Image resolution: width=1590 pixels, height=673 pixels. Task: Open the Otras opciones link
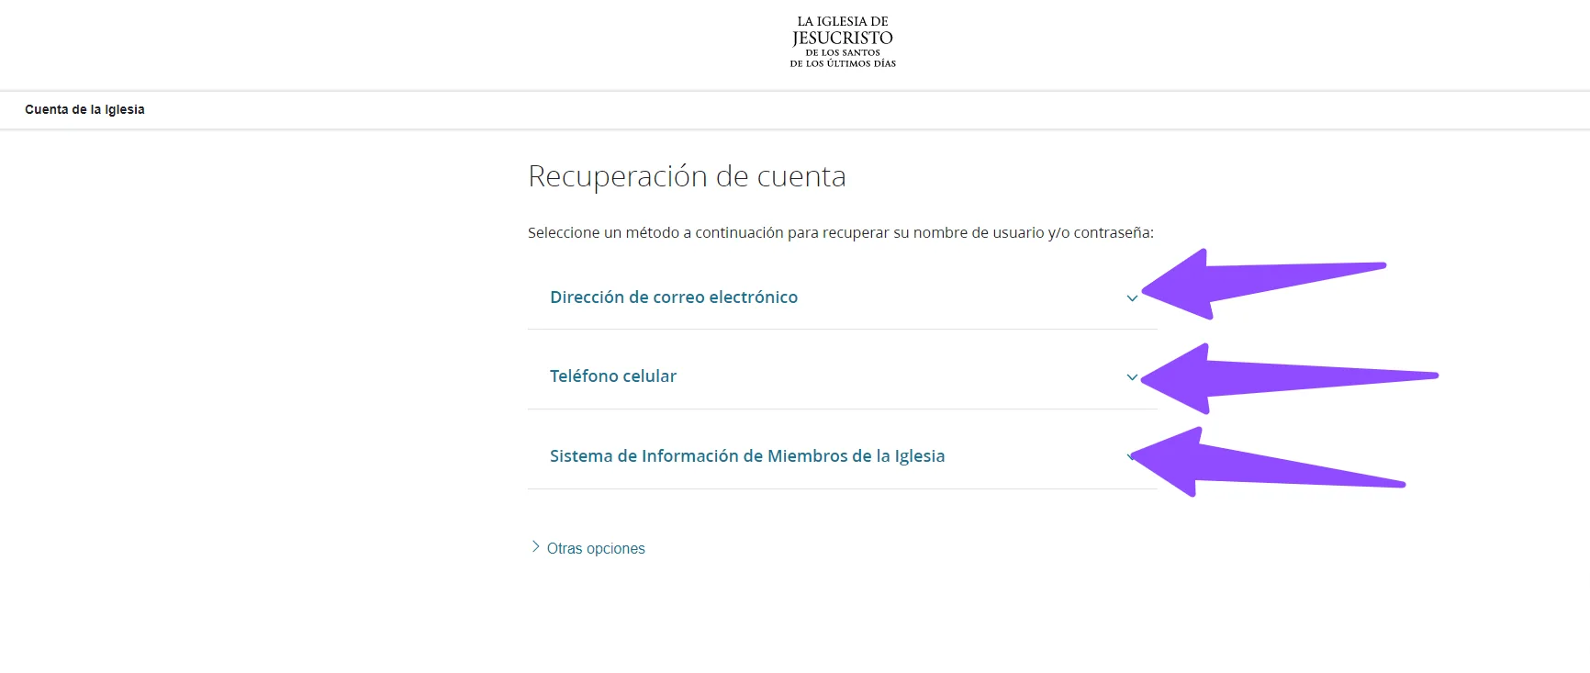click(x=596, y=548)
